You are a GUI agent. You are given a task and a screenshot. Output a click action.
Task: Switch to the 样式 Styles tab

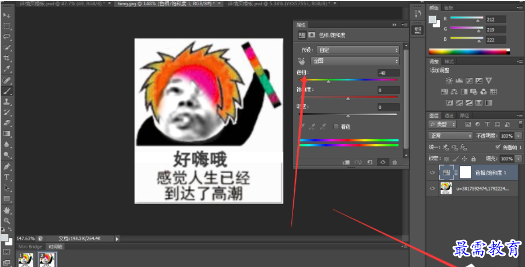449,62
